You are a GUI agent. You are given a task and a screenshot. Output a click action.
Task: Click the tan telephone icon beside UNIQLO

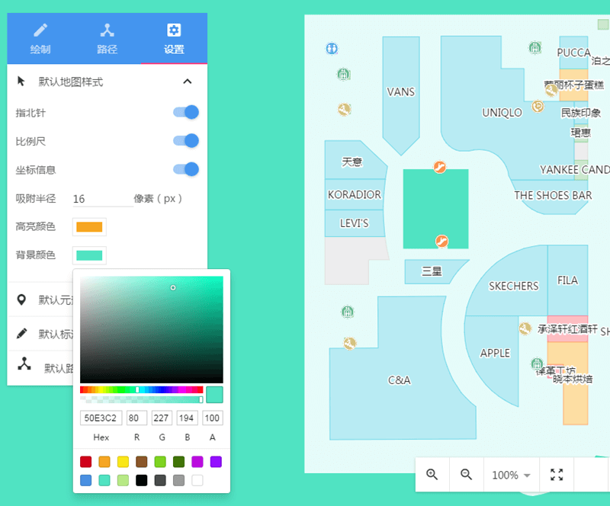click(x=538, y=106)
